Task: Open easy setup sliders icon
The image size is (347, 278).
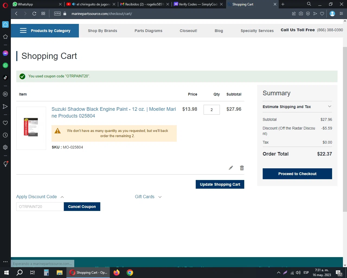Action: [x=341, y=14]
